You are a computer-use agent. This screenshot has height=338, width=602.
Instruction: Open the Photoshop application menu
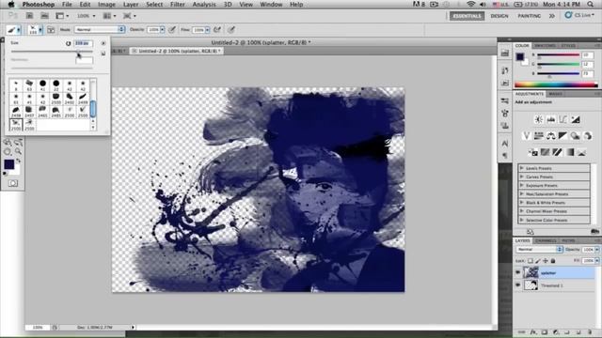click(39, 4)
